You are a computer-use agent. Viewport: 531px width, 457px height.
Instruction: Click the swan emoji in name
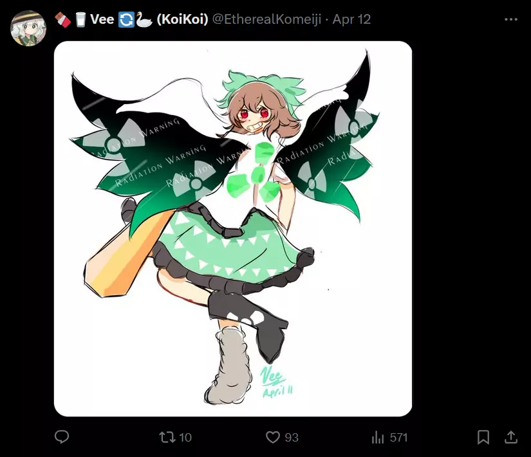pyautogui.click(x=144, y=19)
